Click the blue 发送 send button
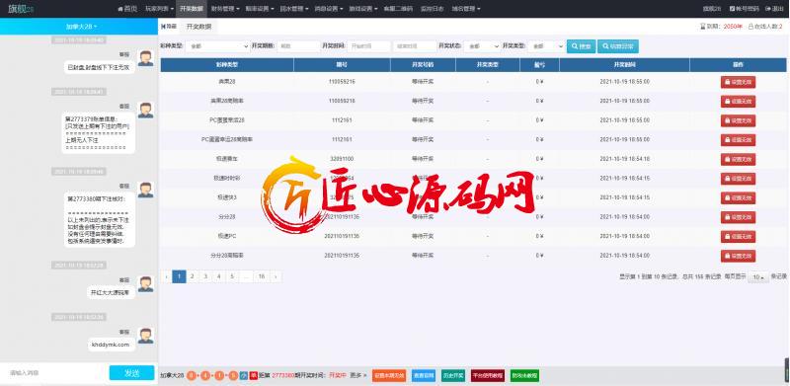The image size is (790, 386). point(131,373)
